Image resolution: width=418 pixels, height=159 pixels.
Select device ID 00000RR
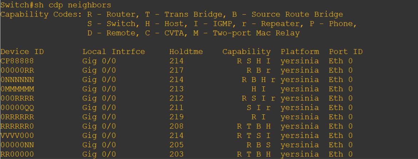[x=17, y=70]
